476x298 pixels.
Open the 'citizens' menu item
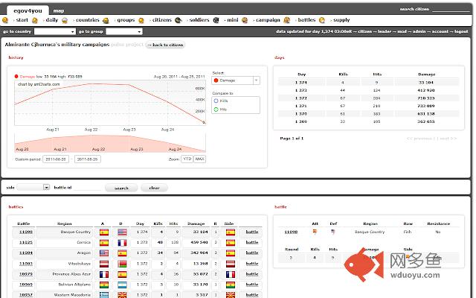(x=162, y=20)
